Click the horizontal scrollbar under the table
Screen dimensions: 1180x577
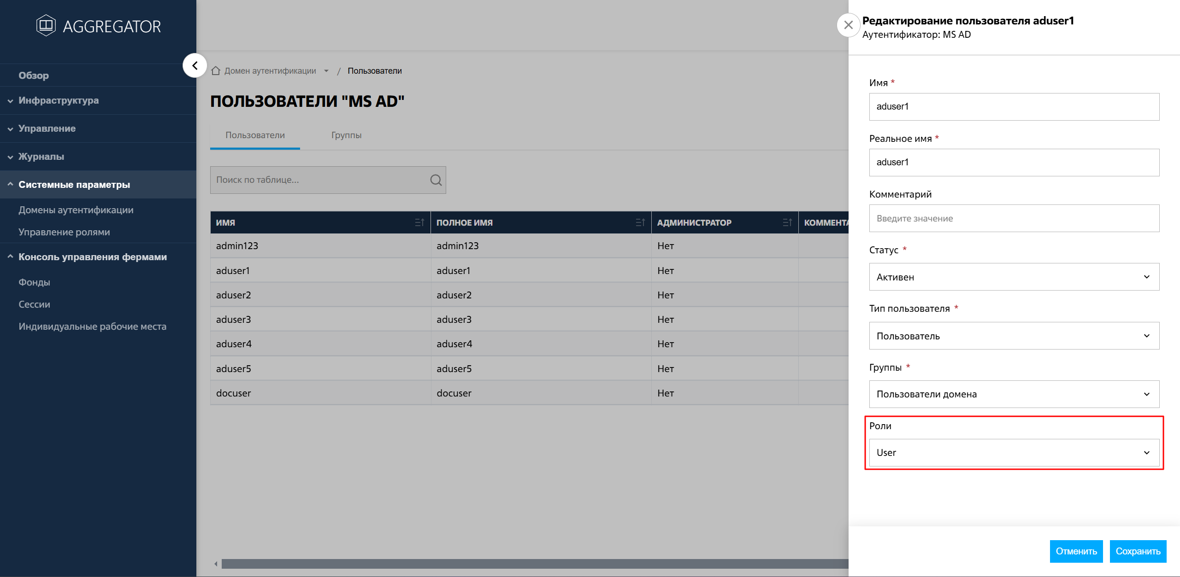coord(530,564)
